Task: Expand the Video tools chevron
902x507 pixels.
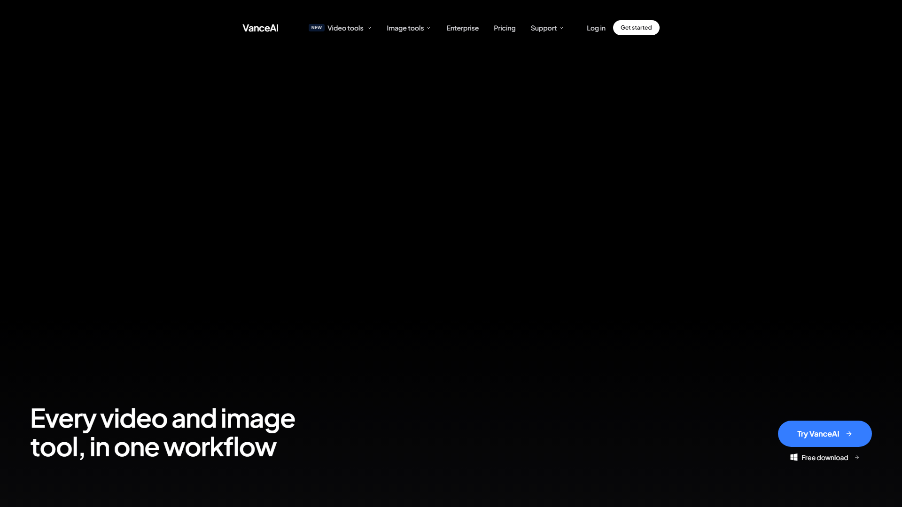Action: [x=369, y=28]
